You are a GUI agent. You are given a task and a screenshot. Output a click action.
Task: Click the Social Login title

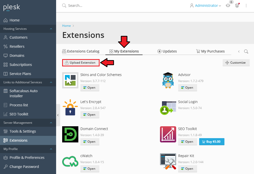(188, 102)
